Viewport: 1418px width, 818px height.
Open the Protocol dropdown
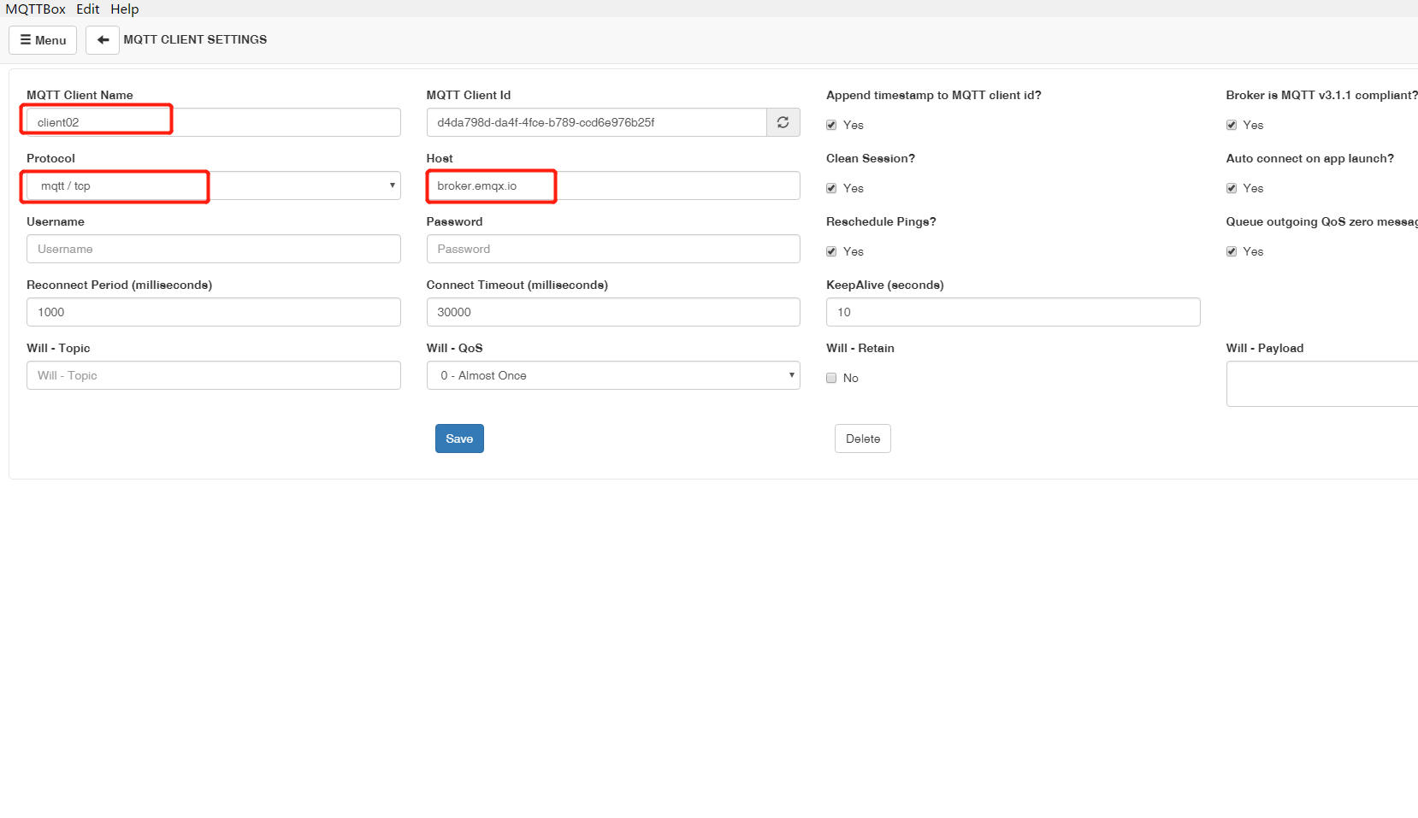point(213,185)
